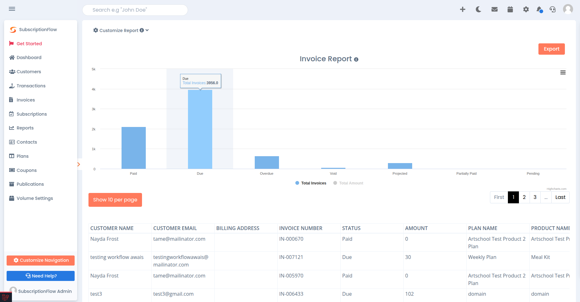The height and width of the screenshot is (302, 580).
Task: Click the plus icon to create something new
Action: click(463, 9)
